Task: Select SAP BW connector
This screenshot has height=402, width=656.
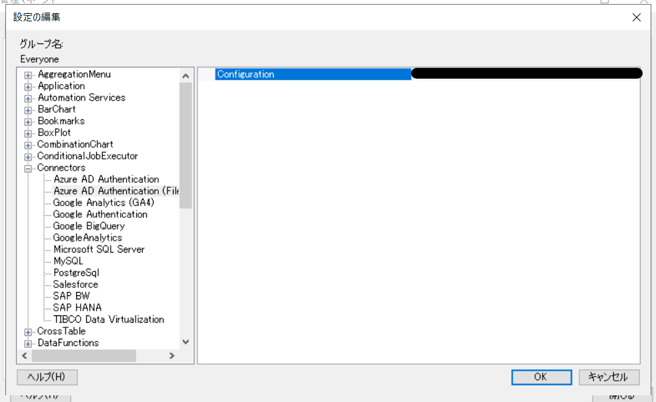Action: (71, 296)
